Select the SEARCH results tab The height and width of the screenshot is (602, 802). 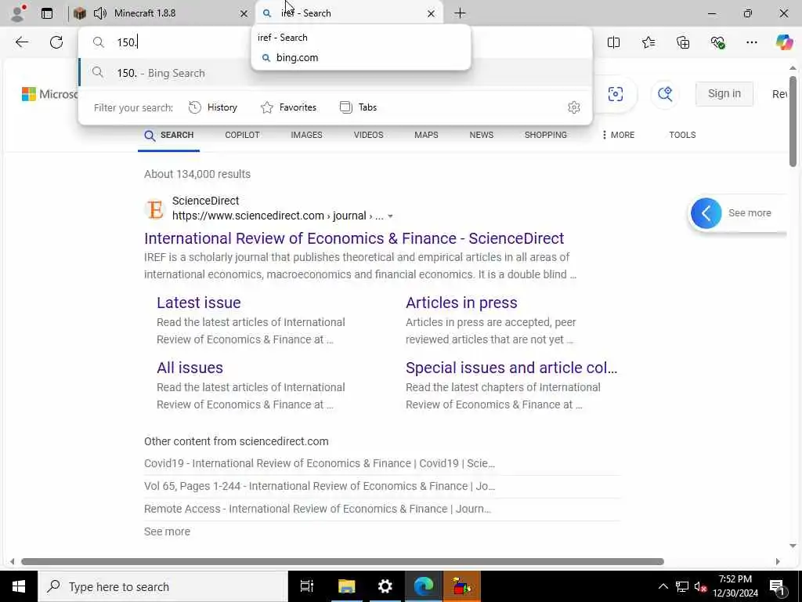[169, 135]
